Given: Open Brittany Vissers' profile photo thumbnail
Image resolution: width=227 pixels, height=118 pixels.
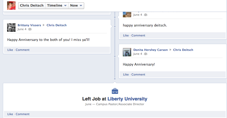Looking at the screenshot, I should (11, 28).
